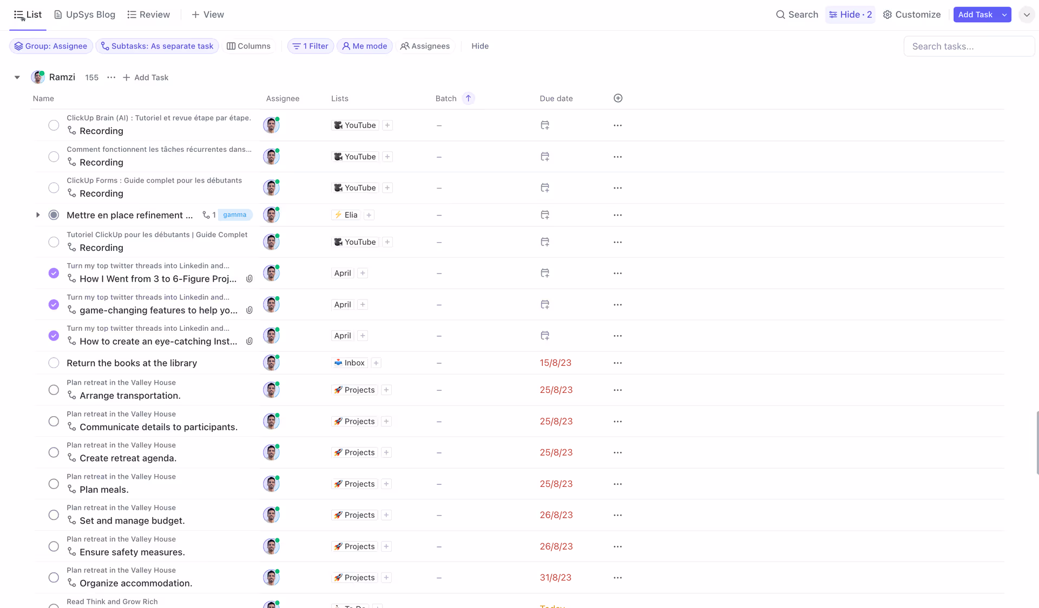Mark Return the books at the library complete
The width and height of the screenshot is (1039, 608).
tap(54, 363)
